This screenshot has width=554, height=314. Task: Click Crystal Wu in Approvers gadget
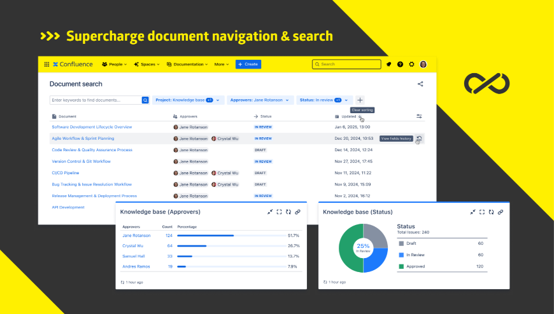(x=133, y=246)
